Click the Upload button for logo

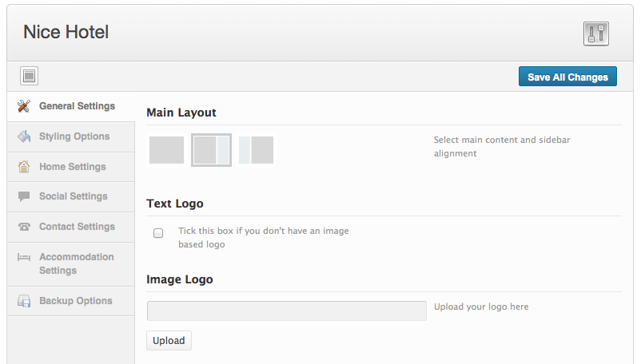tap(169, 340)
